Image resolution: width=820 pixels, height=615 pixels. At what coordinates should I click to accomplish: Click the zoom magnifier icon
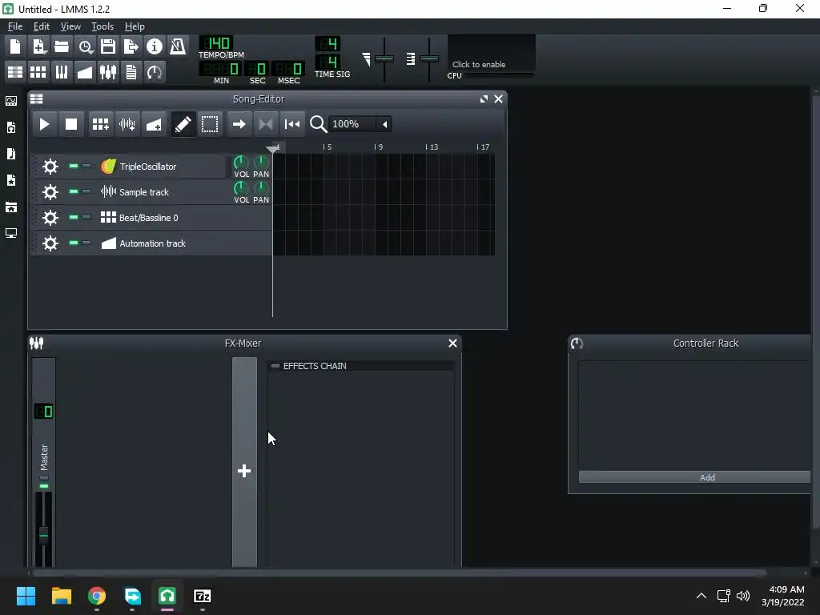coord(318,124)
